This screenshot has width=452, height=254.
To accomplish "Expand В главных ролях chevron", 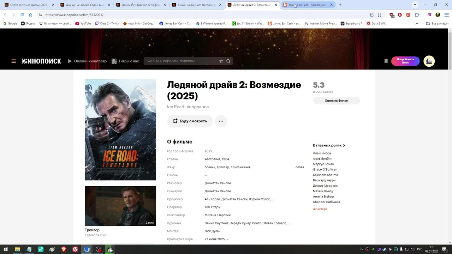I will pos(344,145).
